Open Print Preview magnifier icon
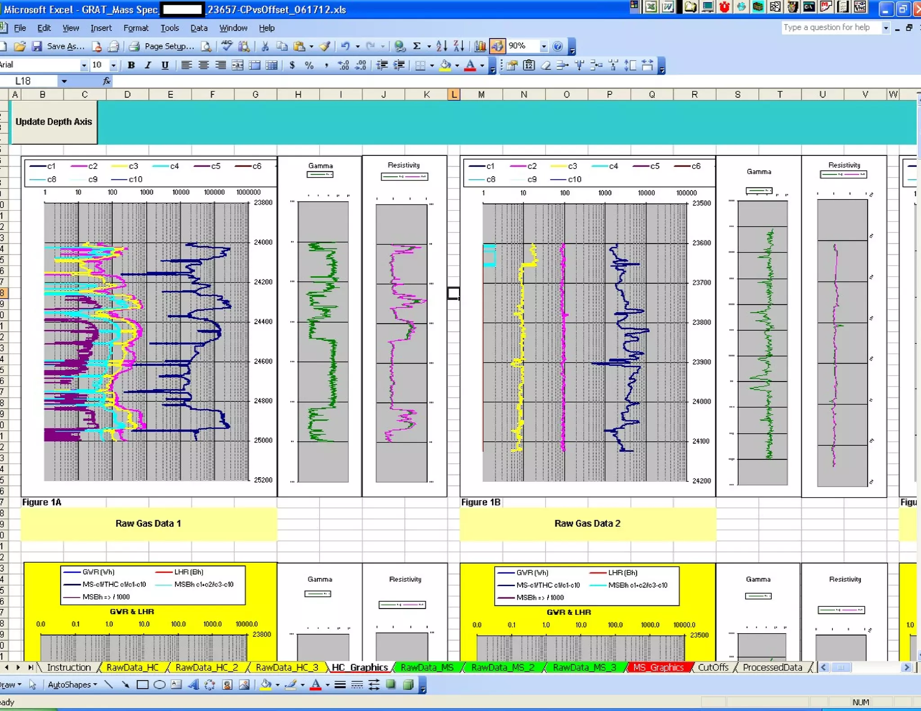The image size is (921, 711). click(206, 46)
